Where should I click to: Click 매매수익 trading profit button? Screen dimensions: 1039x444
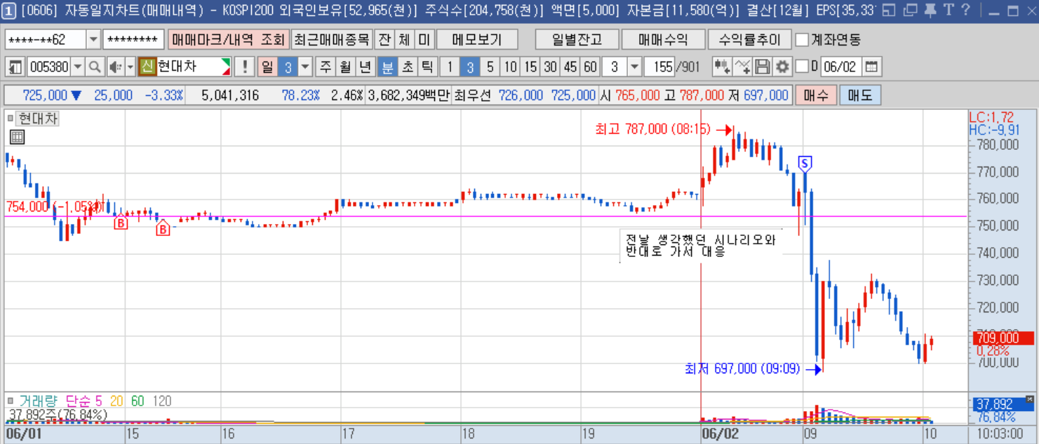click(x=663, y=39)
